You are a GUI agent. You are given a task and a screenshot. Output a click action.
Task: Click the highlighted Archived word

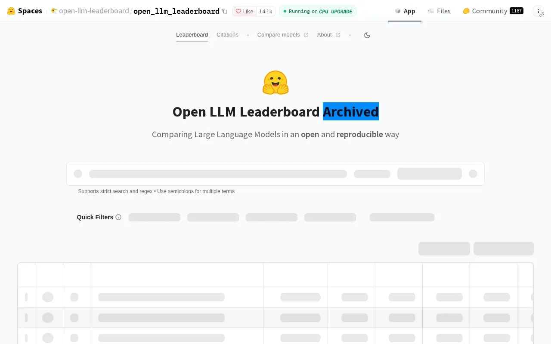[350, 111]
